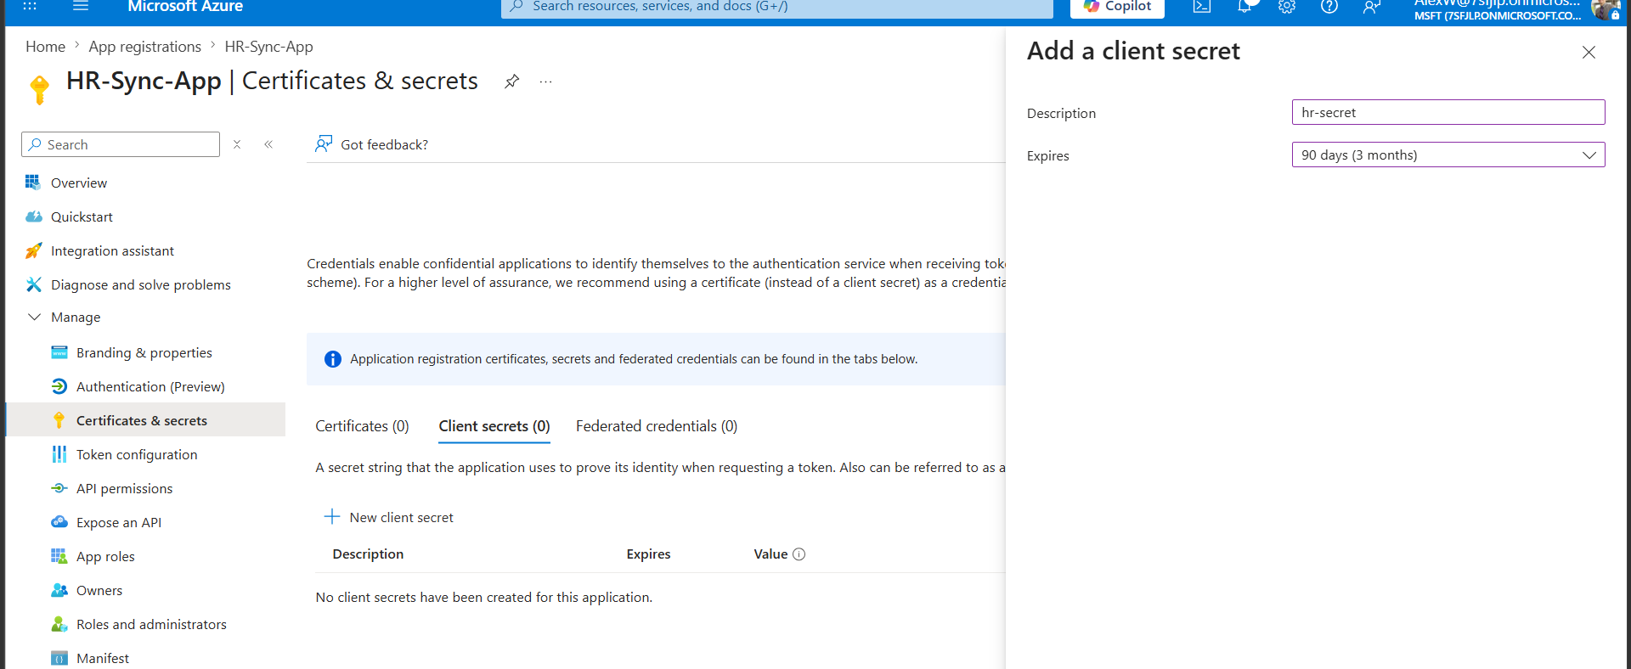The image size is (1631, 669).
Task: Open the Manifest page
Action: pos(103,658)
